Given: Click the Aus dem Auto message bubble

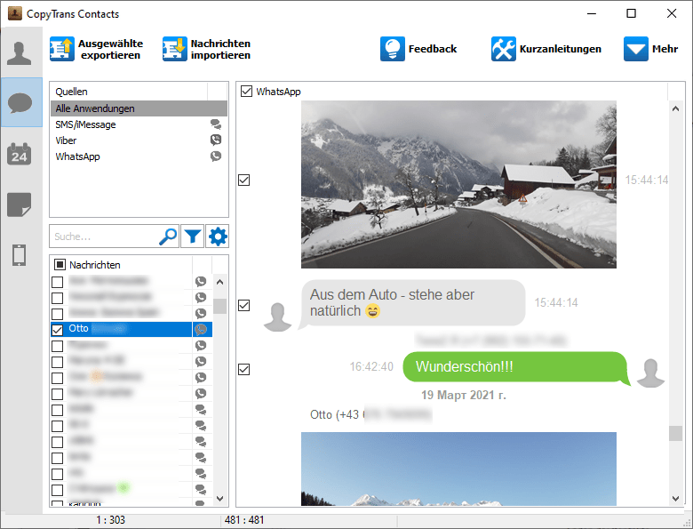Looking at the screenshot, I should click(413, 303).
